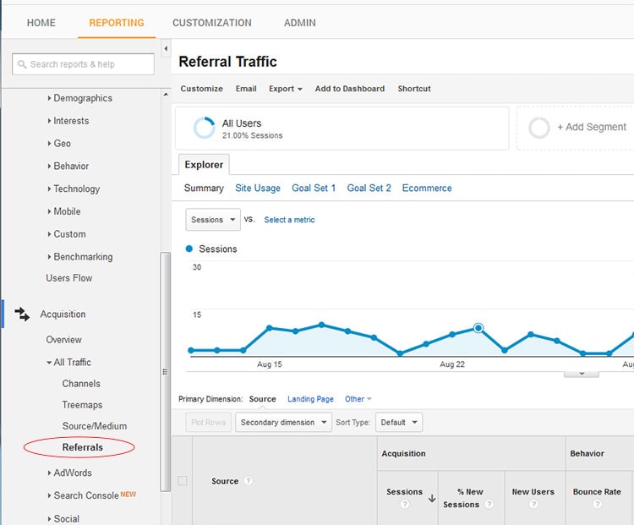Click the sidebar resize grip handle

(165, 372)
